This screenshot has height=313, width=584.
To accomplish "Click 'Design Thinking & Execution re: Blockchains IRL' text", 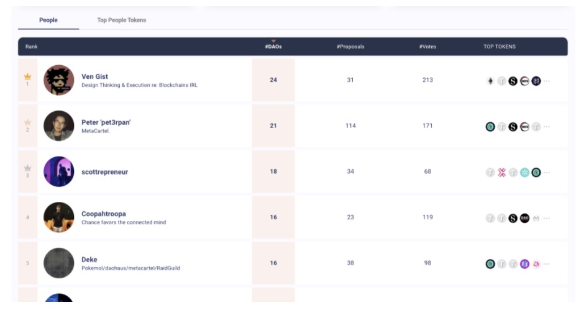I will [x=139, y=85].
